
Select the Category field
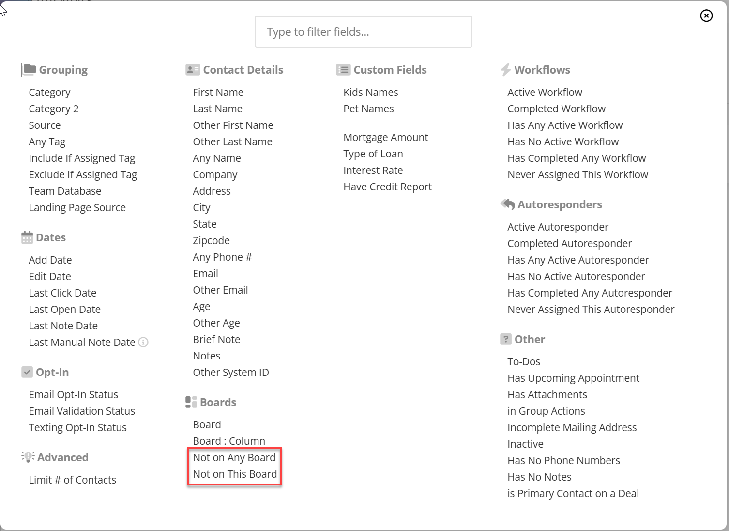(x=49, y=93)
